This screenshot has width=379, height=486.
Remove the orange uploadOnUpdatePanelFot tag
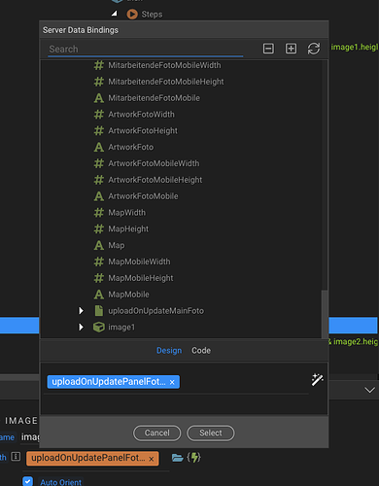[152, 459]
